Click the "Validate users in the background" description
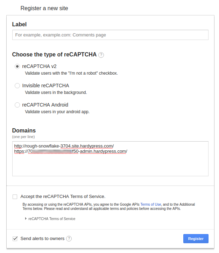Screen dimensions: 219x253 point(56,93)
